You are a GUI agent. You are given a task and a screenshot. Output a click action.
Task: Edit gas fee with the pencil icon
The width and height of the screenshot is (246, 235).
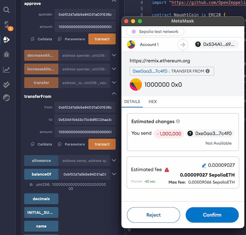pos(204,166)
